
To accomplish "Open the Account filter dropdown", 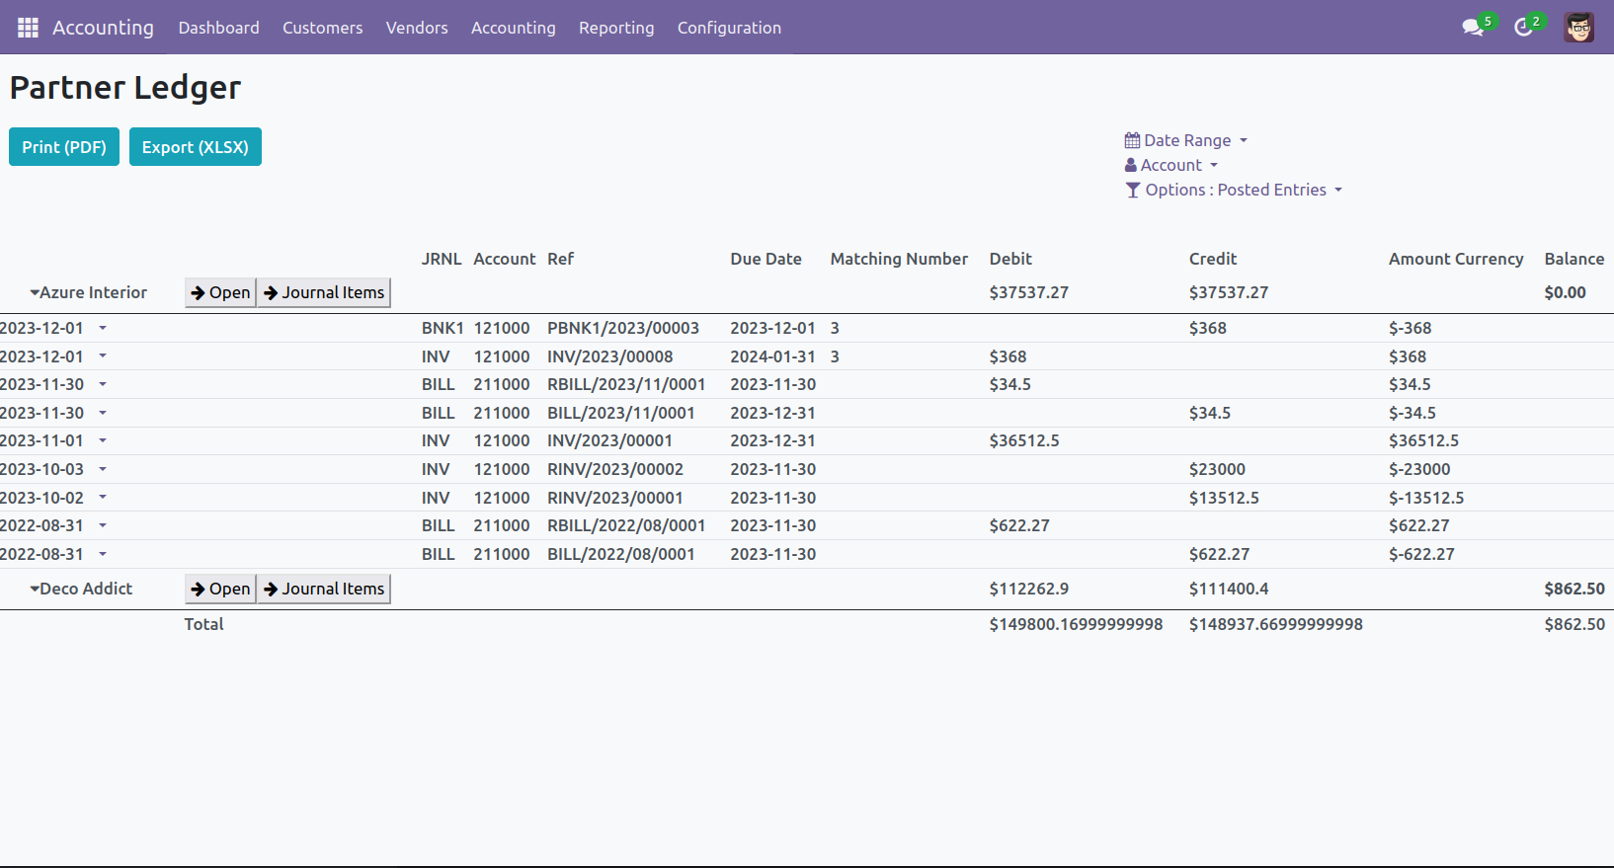I will tap(1172, 165).
